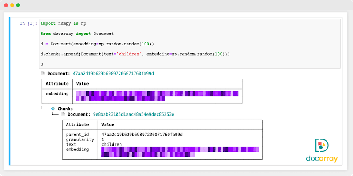Click the docarray logo
This screenshot has width=353, height=176.
(322, 151)
